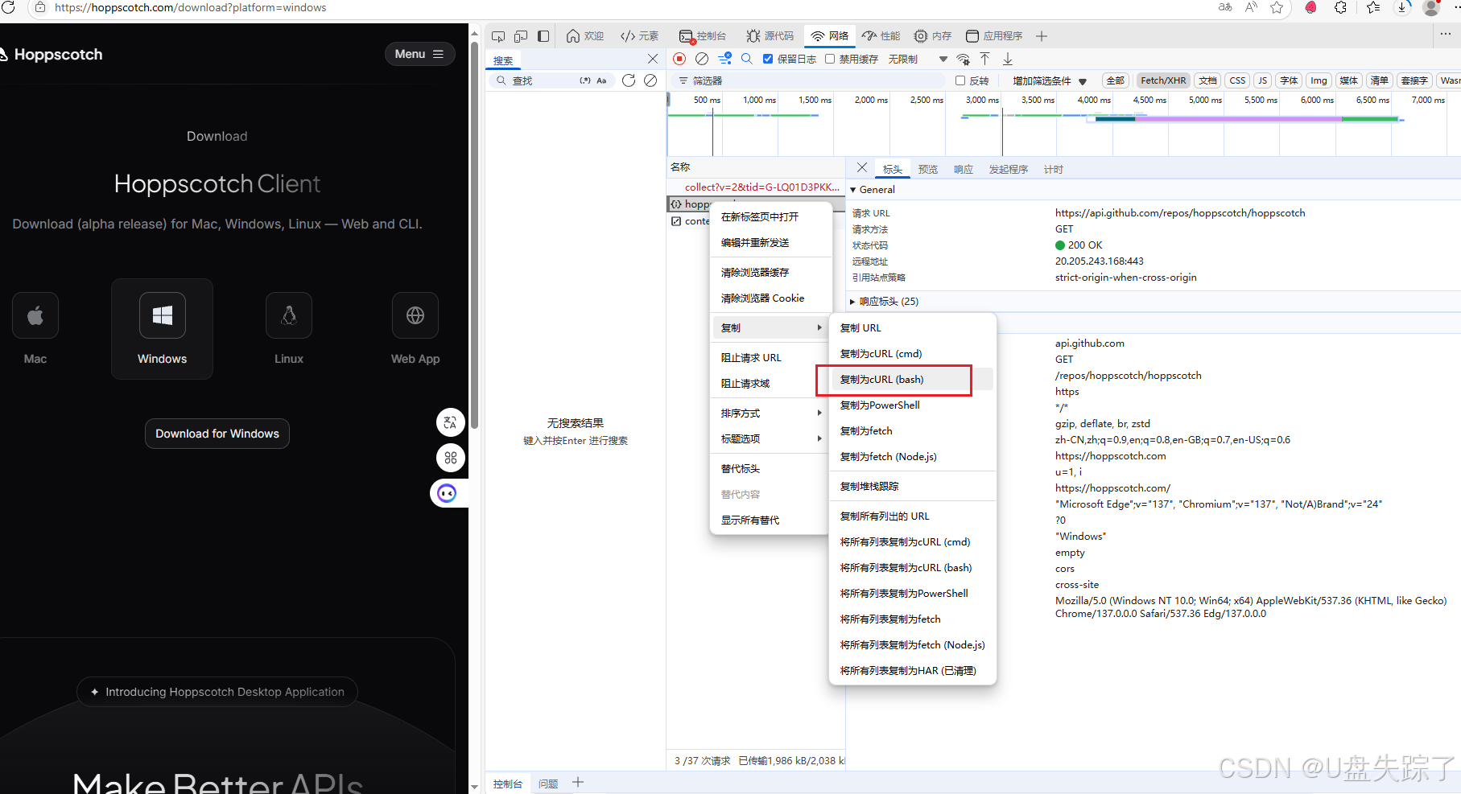Click the floating grid shortcut button
Screen dimensions: 1461x794
[451, 458]
